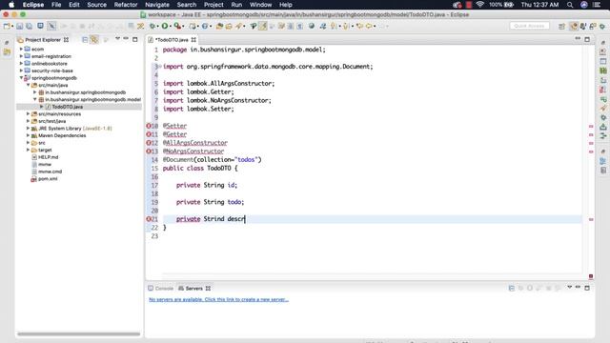Select pom.xml in Project Explorer
610x343 pixels.
coord(48,179)
